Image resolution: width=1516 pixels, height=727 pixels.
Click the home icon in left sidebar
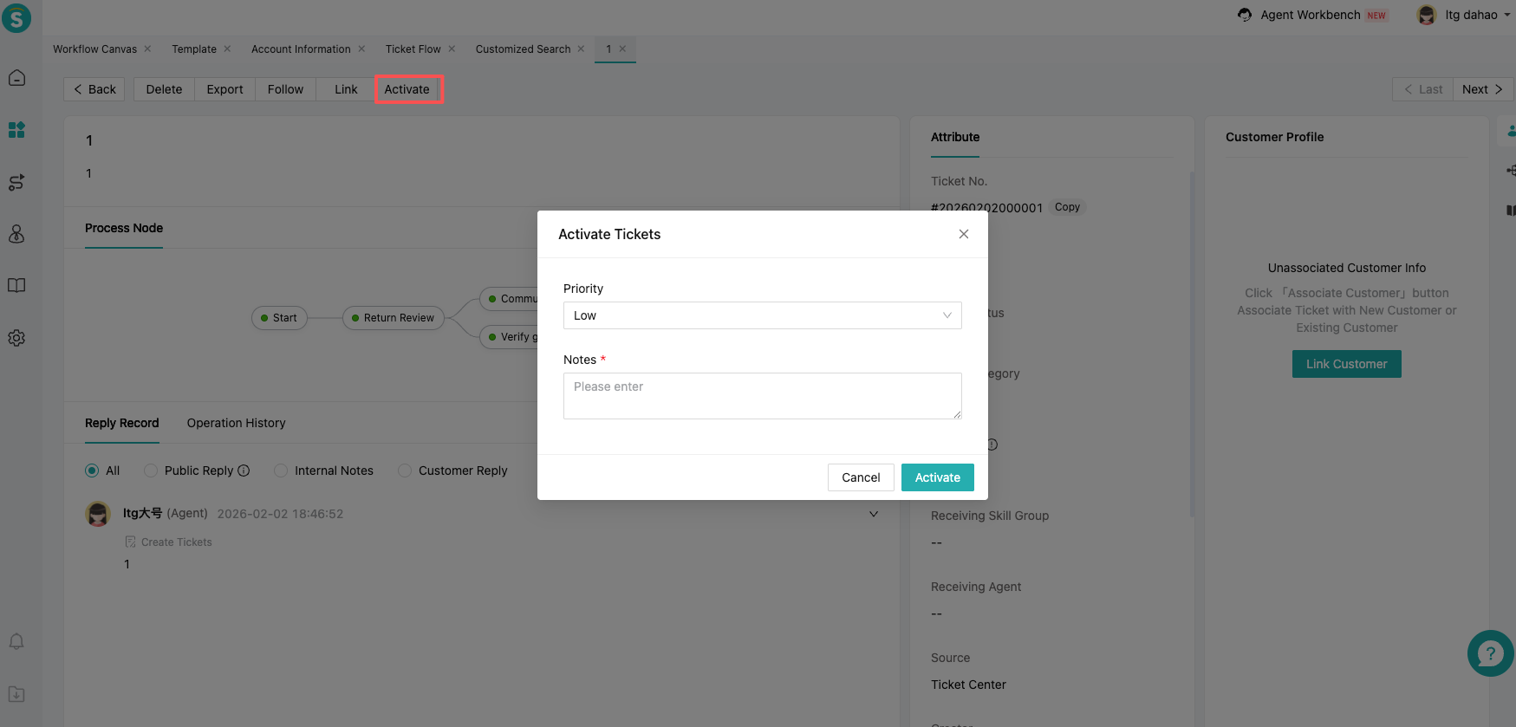pyautogui.click(x=16, y=78)
